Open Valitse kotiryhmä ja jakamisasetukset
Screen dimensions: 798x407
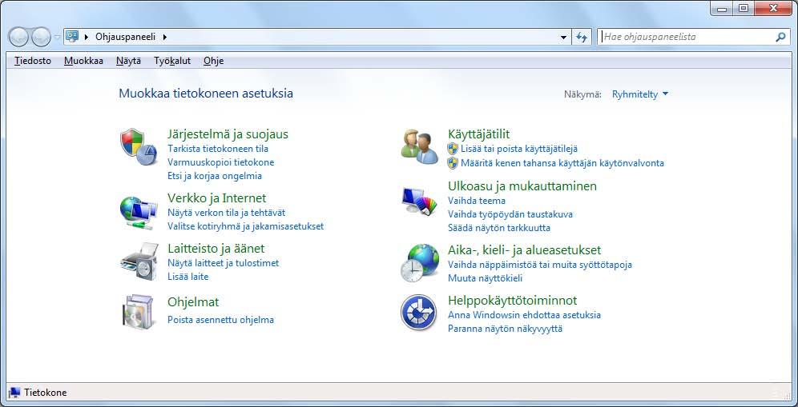pos(246,226)
